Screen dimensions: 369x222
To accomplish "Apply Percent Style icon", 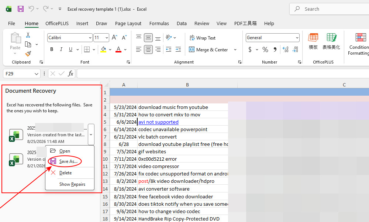I will [265, 49].
